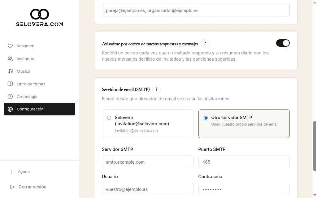Open help tooltip for Servidor de email (SMTP)
The width and height of the screenshot is (317, 198).
click(156, 89)
